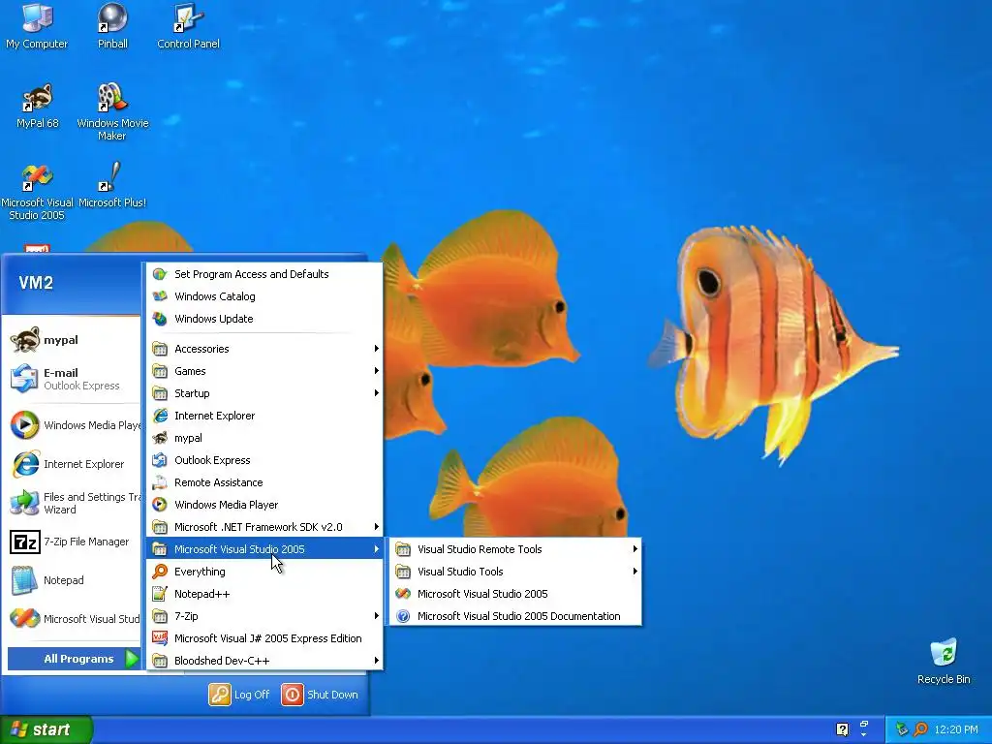Launch Pinball from the desktop
The height and width of the screenshot is (744, 992).
coord(112,26)
